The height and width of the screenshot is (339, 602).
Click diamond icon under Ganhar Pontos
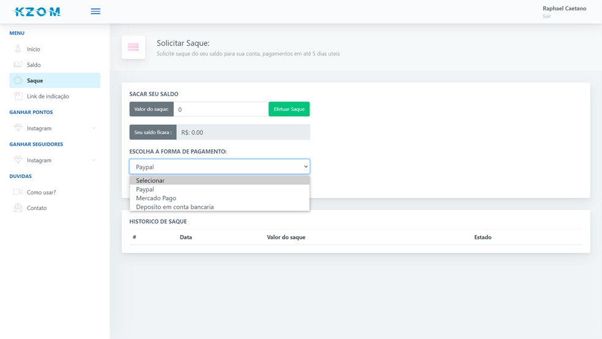pos(18,128)
